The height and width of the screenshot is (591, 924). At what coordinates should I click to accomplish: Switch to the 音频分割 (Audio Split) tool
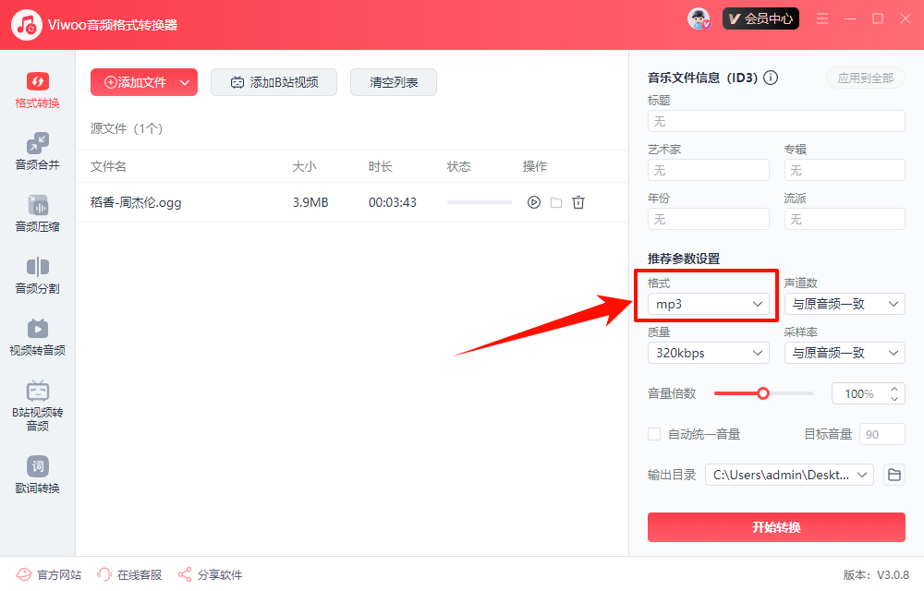click(37, 274)
